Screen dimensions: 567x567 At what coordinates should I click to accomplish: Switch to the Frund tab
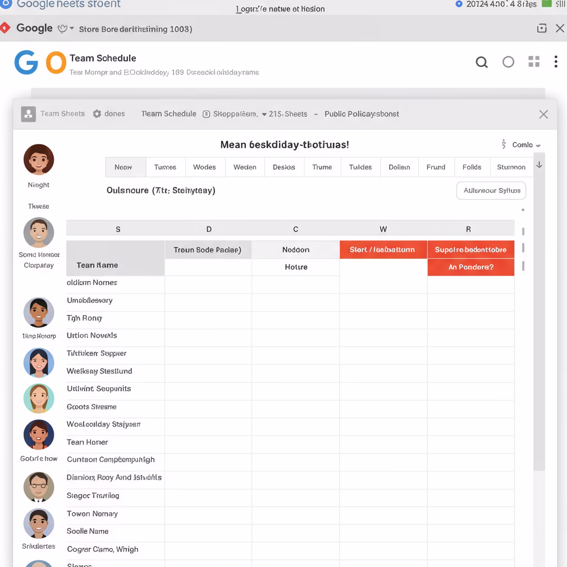click(436, 167)
